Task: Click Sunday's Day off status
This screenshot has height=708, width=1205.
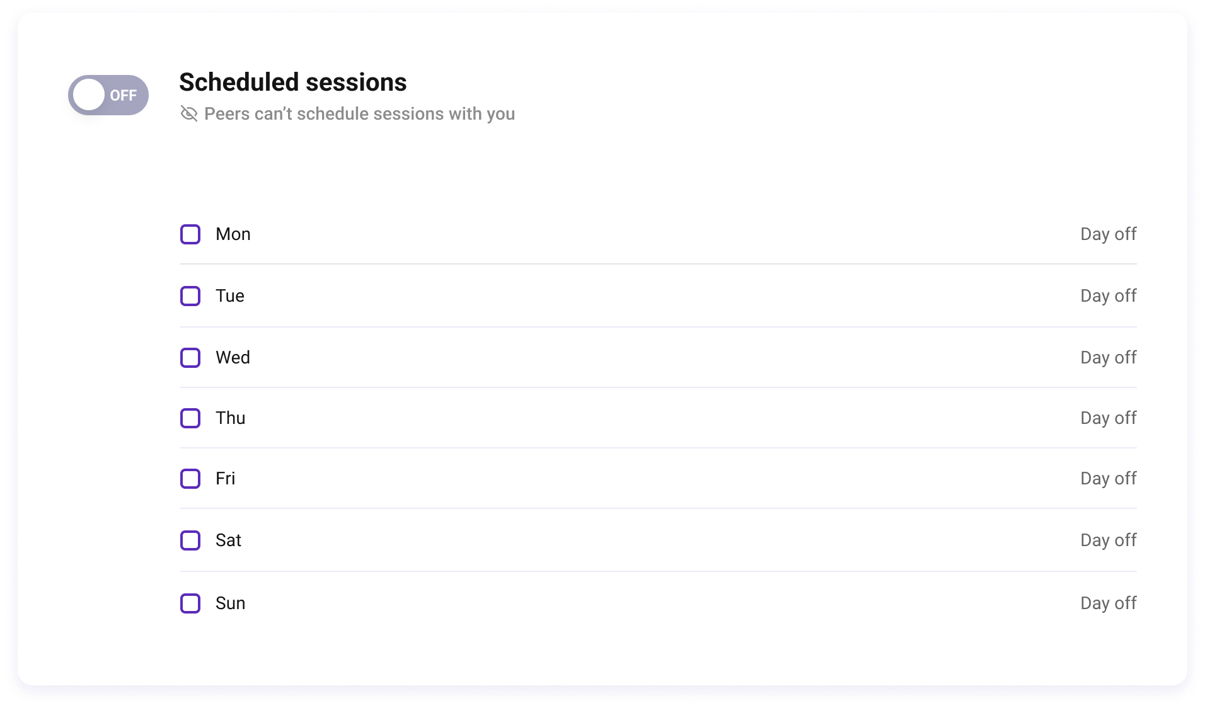Action: [x=1109, y=603]
